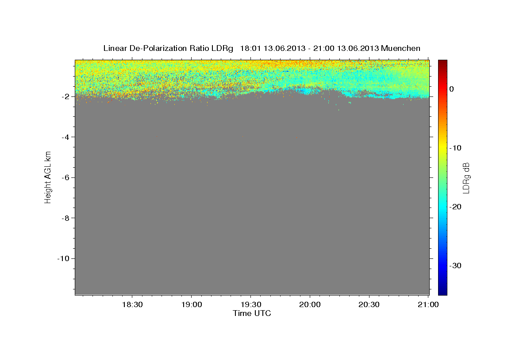
Task: Pick the dark blue bottom of the colorbar
Action: 442,292
